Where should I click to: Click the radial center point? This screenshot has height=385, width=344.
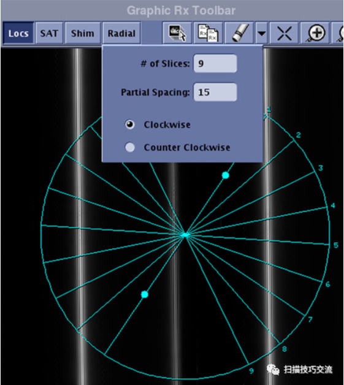point(185,235)
